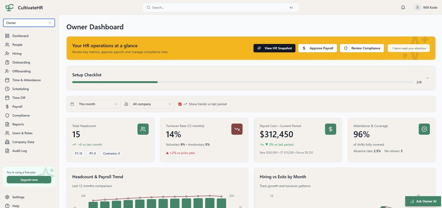Click 1 items need your attention
The width and height of the screenshot is (442, 208).
tap(409, 48)
